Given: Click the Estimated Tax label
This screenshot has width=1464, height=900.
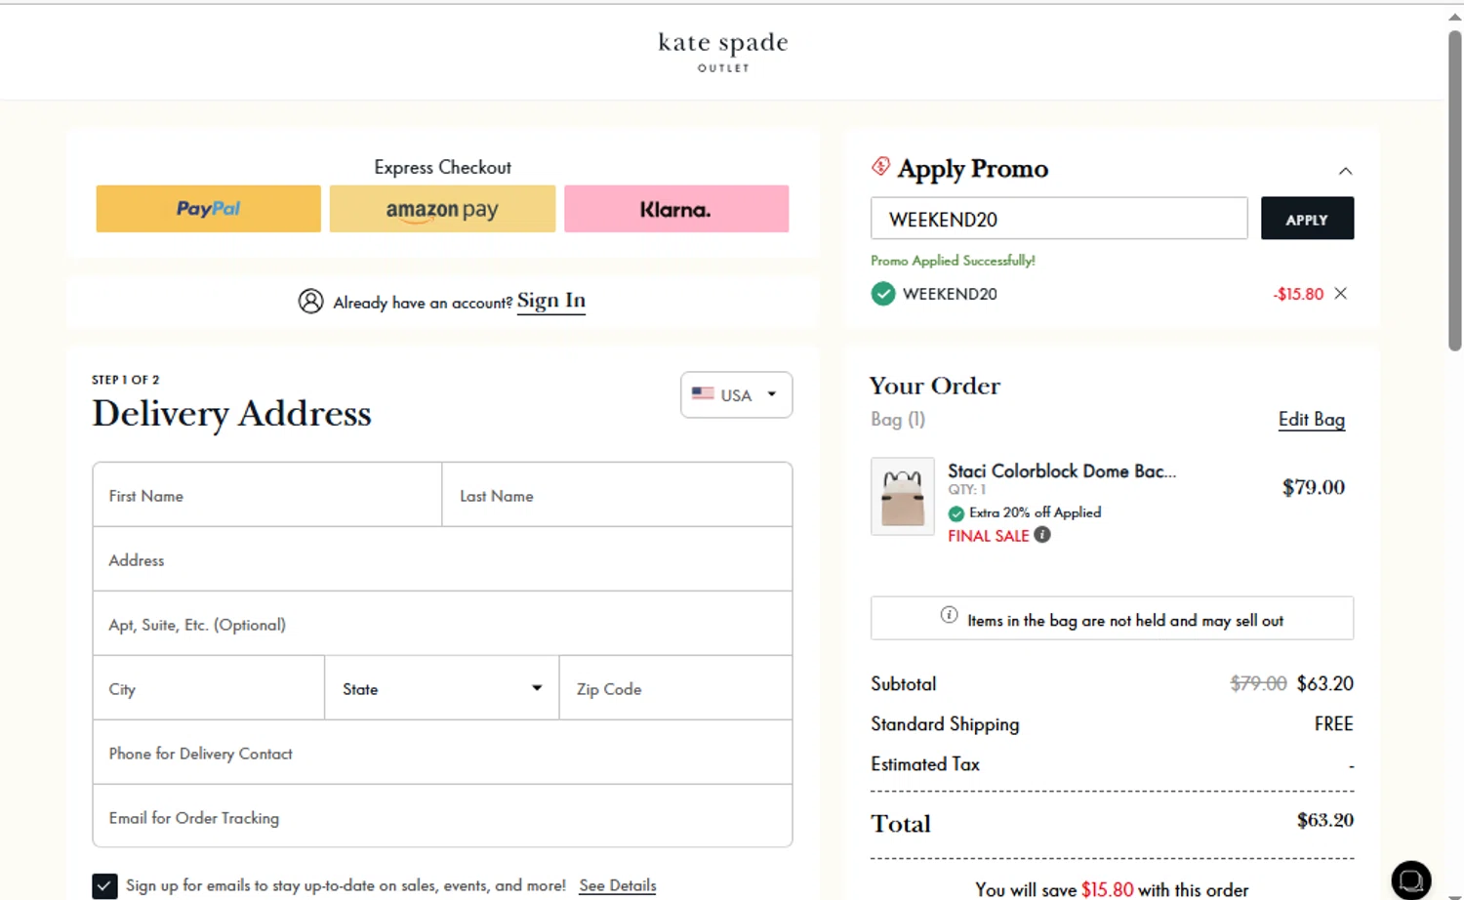Looking at the screenshot, I should (925, 764).
